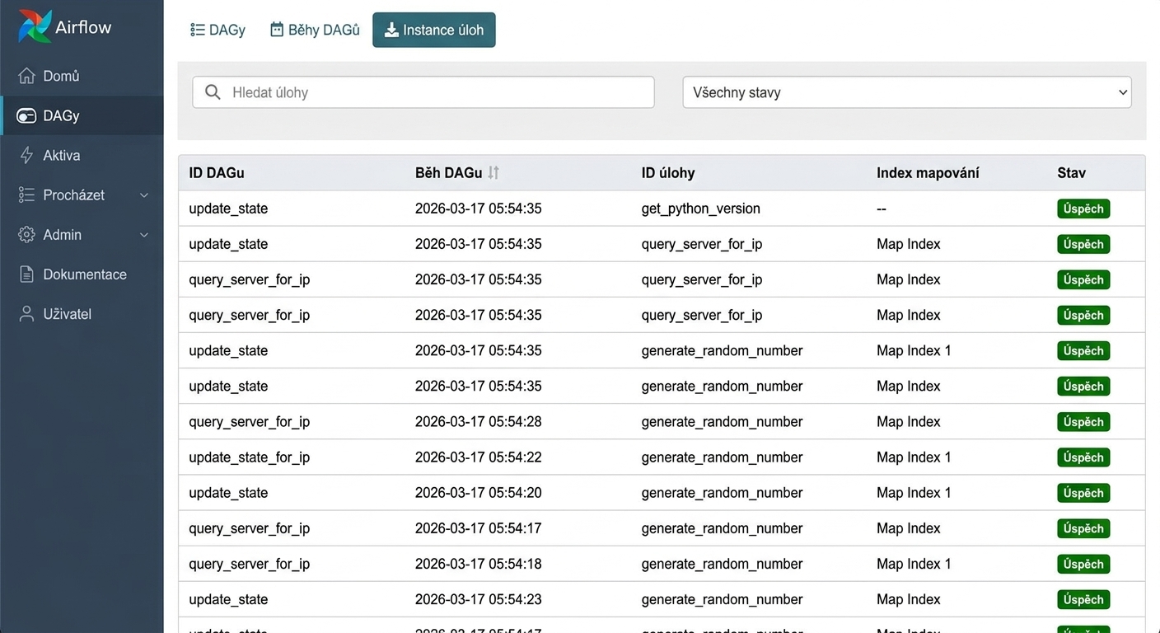Click the Admin gear icon
The width and height of the screenshot is (1160, 633).
coord(27,235)
